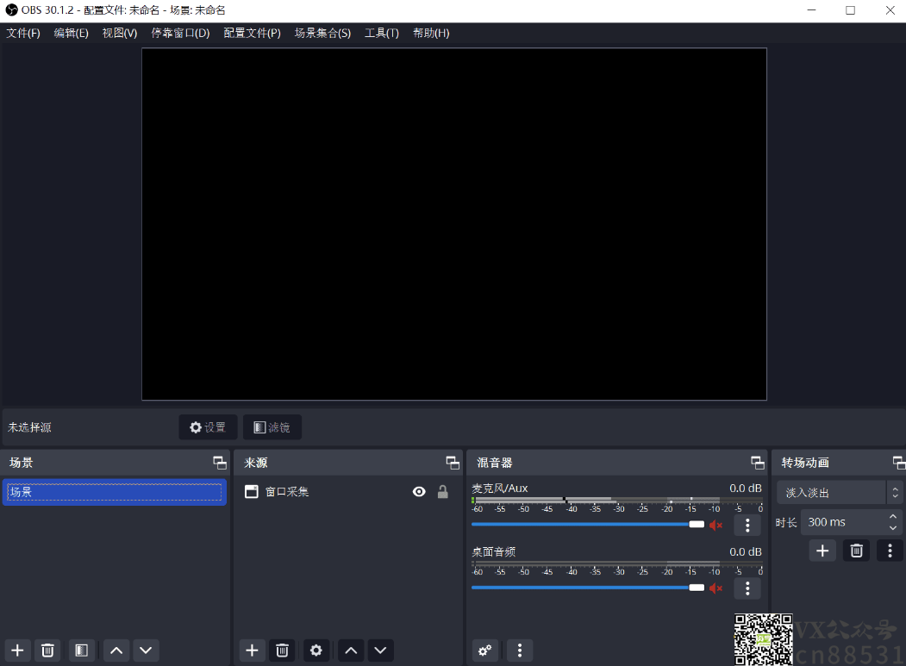Toggle visibility of the 窗口采集 source
Viewport: 906px width, 666px height.
(x=419, y=491)
